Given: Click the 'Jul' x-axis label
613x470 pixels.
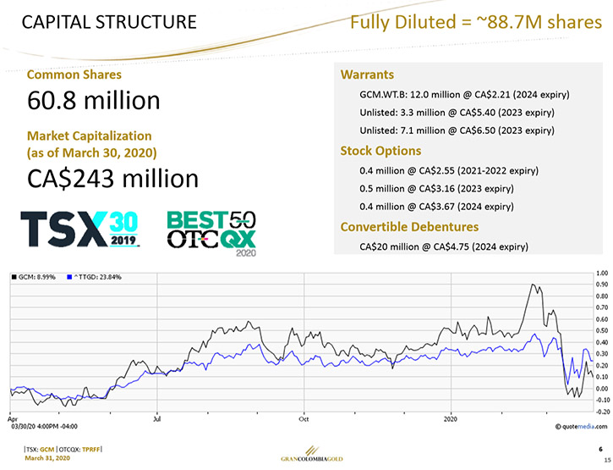Looking at the screenshot, I should 156,419.
